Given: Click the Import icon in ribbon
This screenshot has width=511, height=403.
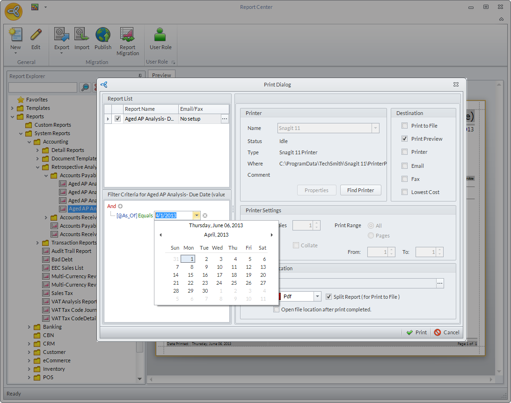Looking at the screenshot, I should click(x=82, y=36).
